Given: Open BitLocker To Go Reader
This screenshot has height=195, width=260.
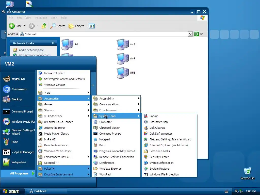Looking at the screenshot, I should pos(63,122).
